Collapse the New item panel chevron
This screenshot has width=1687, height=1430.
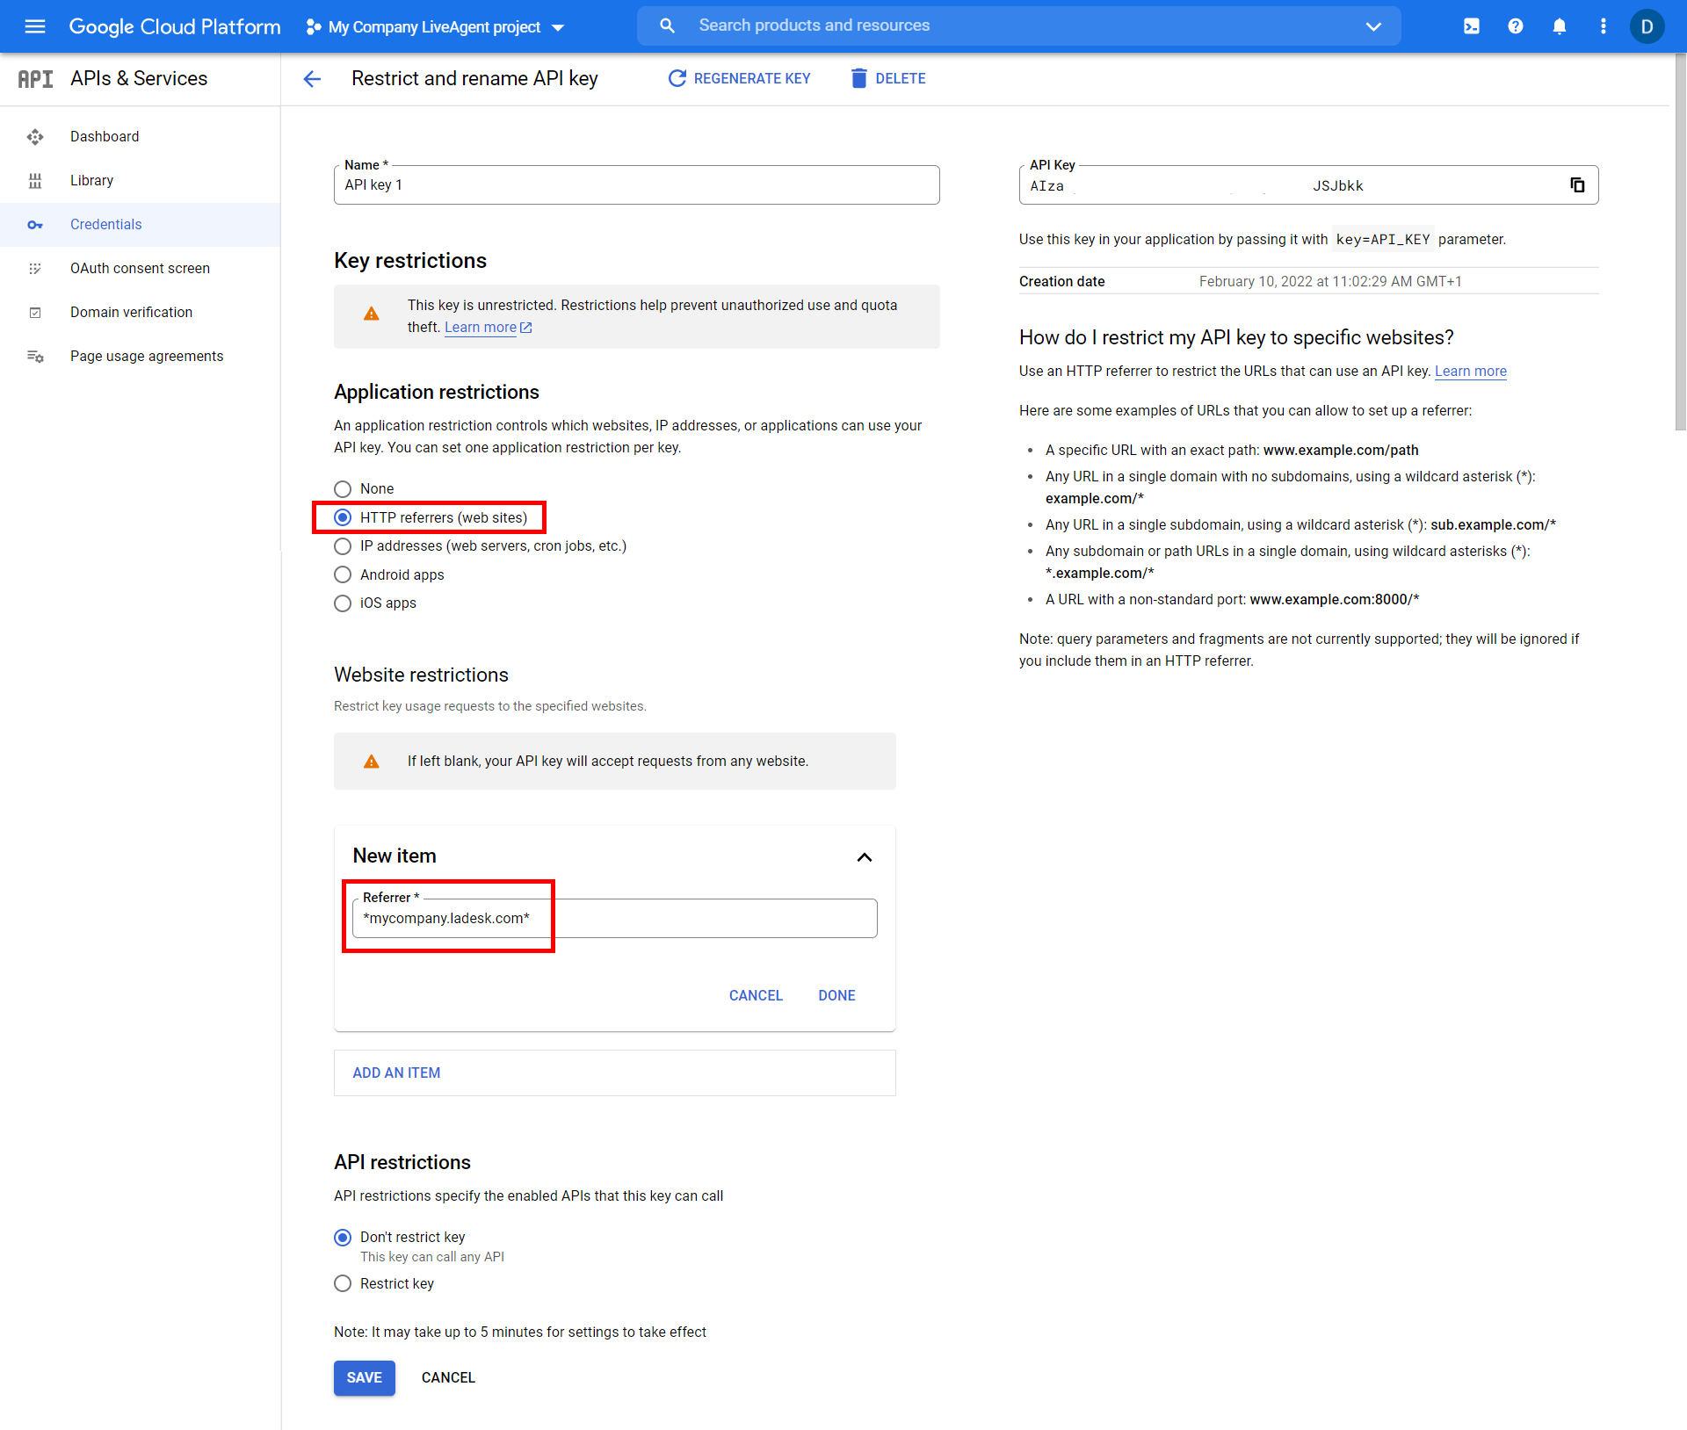[864, 856]
